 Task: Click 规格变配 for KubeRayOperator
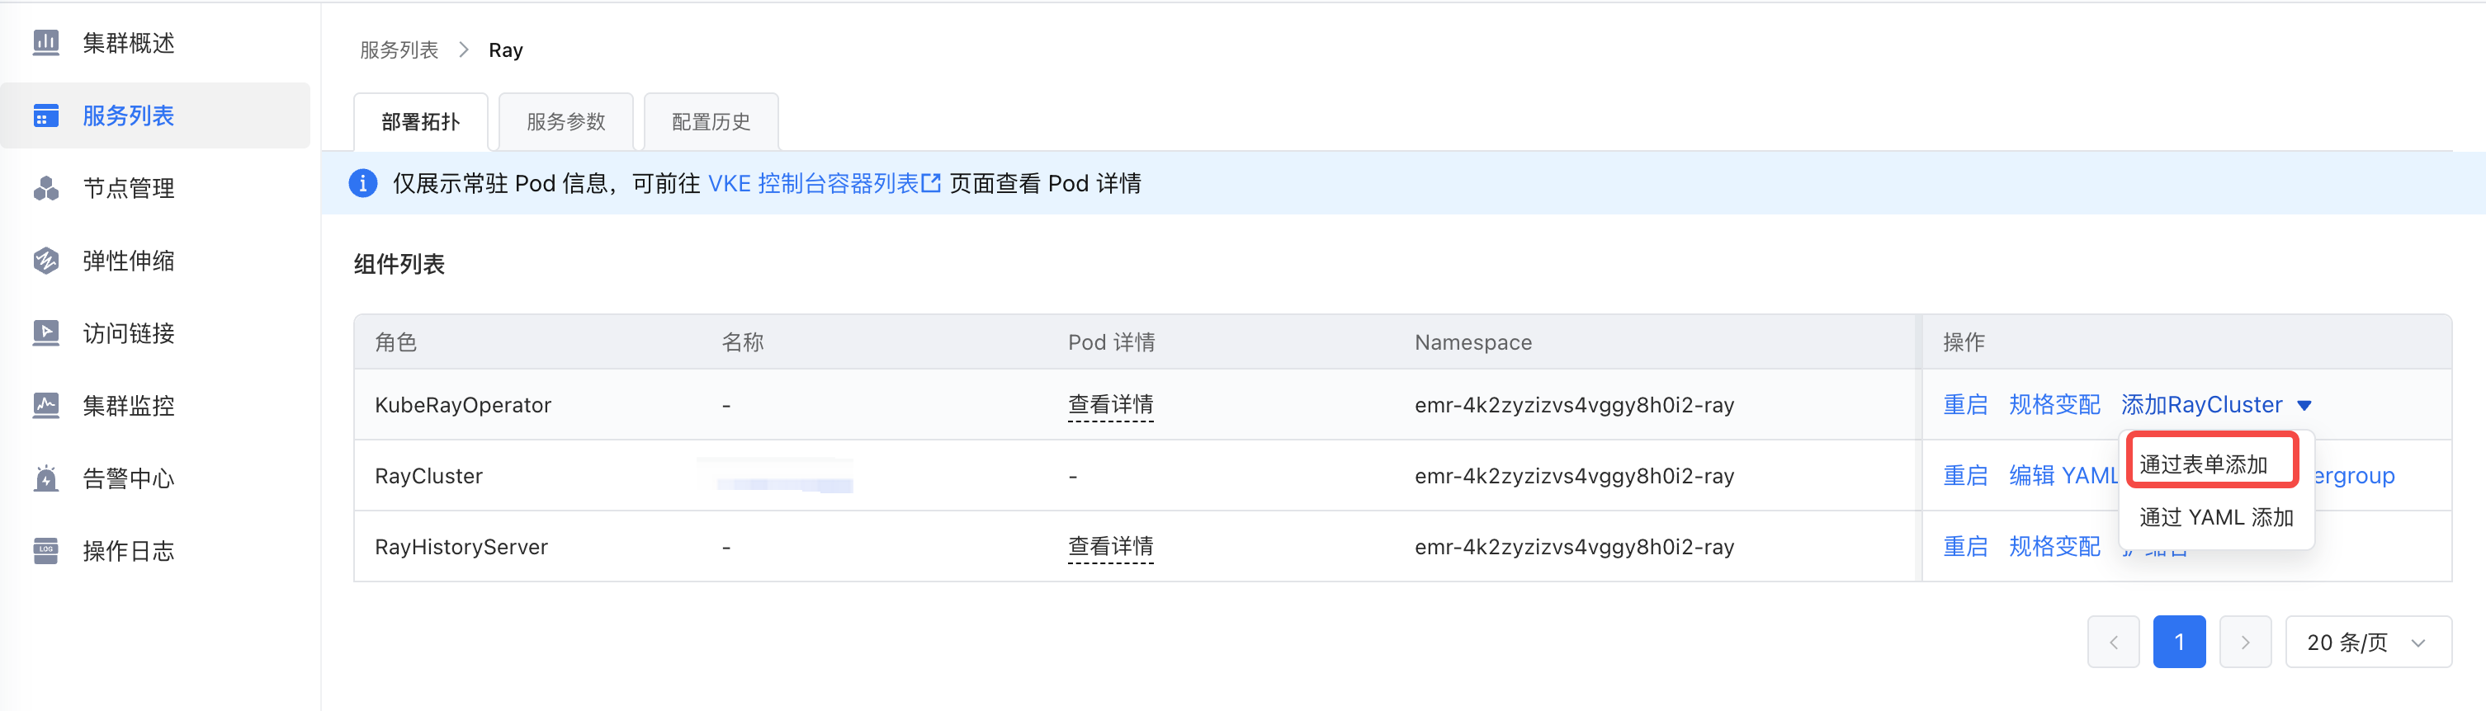pos(2054,405)
